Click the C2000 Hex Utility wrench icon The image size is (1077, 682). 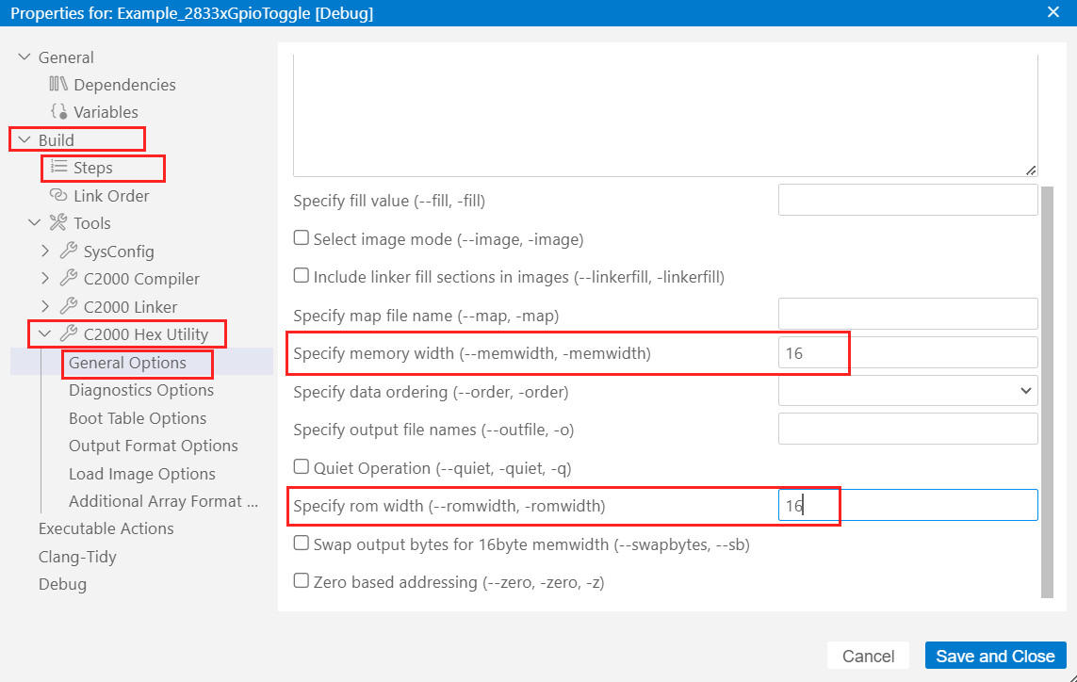point(69,333)
